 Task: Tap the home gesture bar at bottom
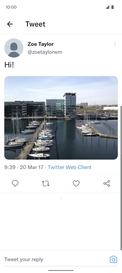(61, 271)
